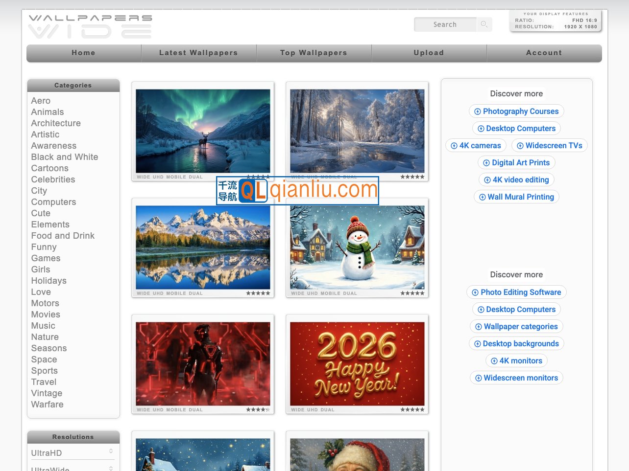Click the WallpapersWide logo
629x471 pixels.
[90, 26]
